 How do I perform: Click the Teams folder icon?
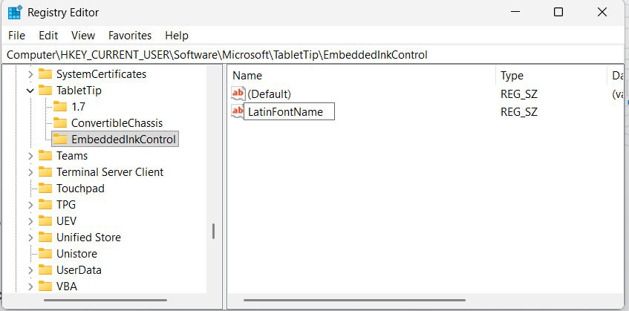coord(45,156)
